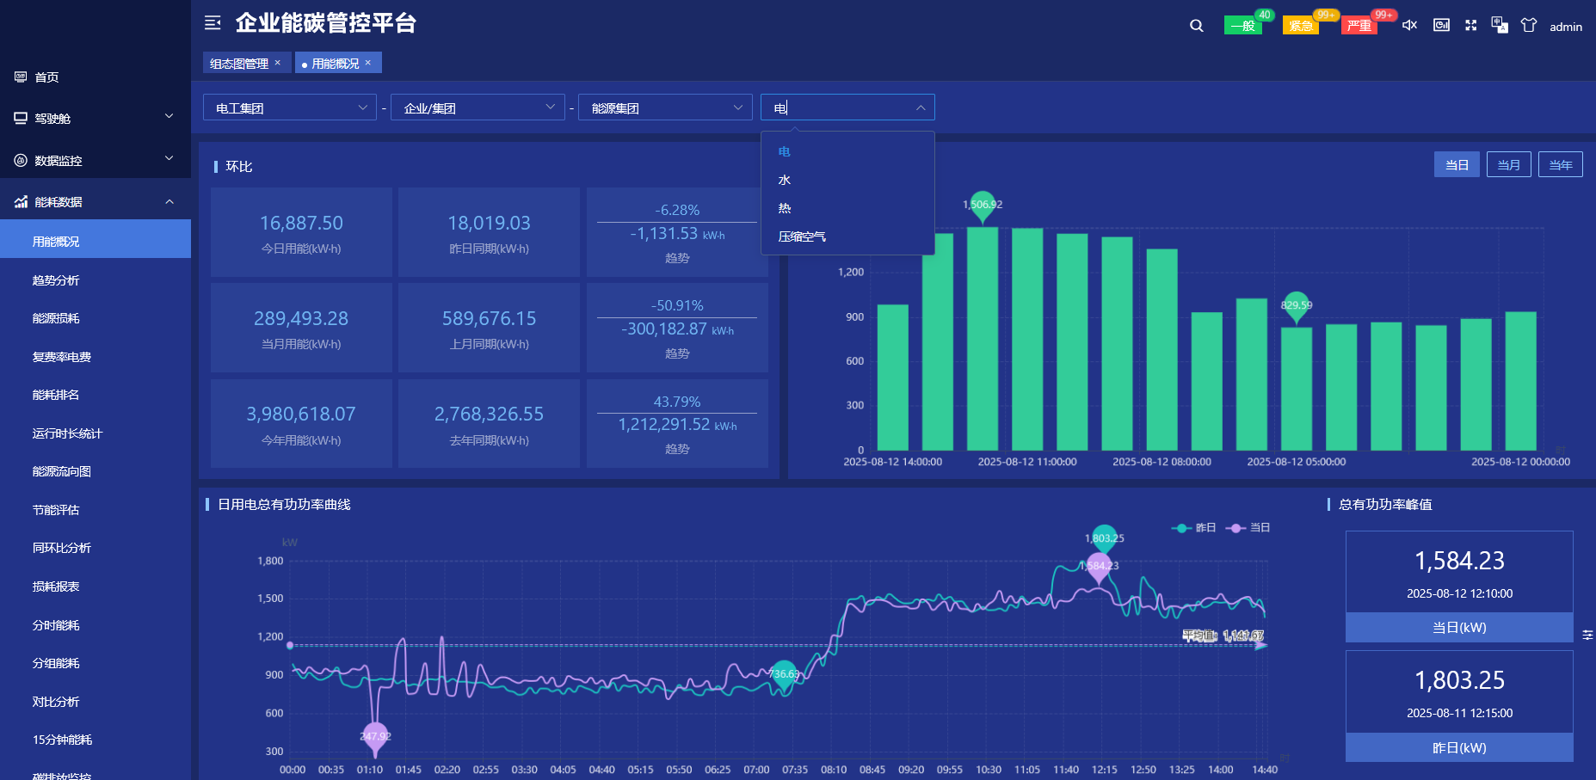This screenshot has height=780, width=1596.
Task: Switch to the 组态图管理 tab
Action: (239, 64)
